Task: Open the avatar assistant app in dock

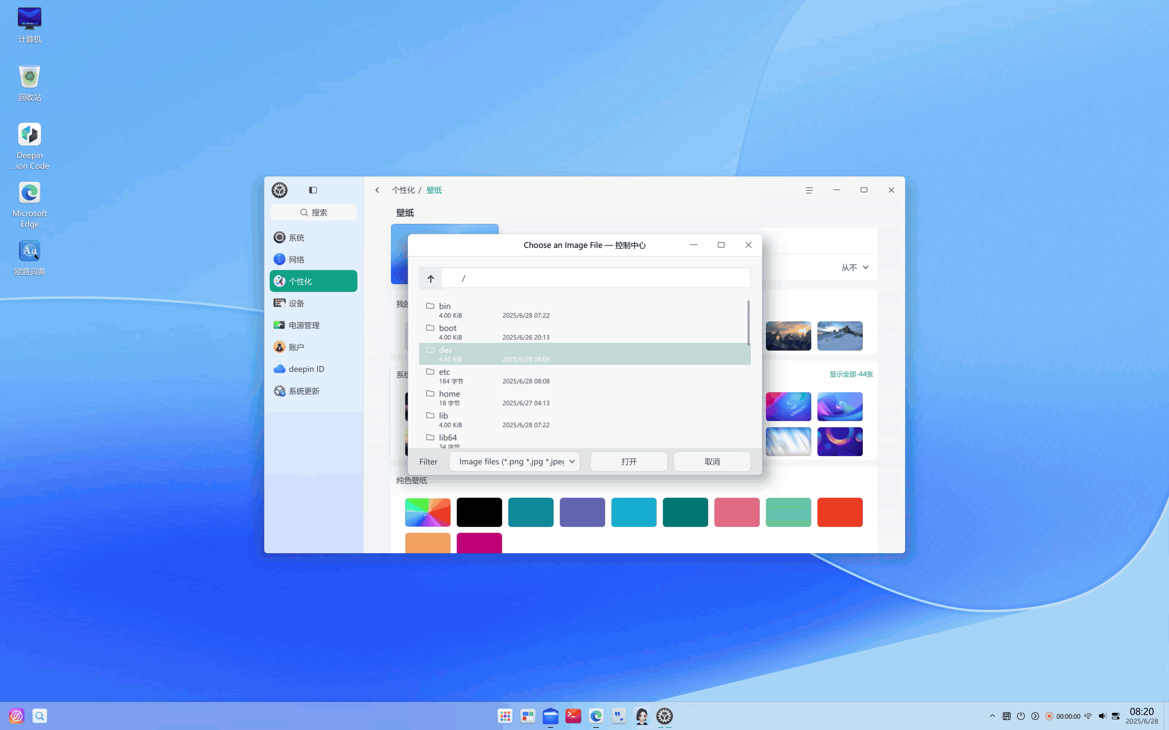Action: point(642,716)
